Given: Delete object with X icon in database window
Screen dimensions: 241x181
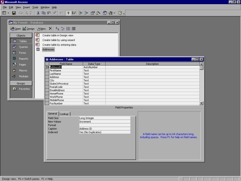Looking at the screenshot, I should pos(50,29).
